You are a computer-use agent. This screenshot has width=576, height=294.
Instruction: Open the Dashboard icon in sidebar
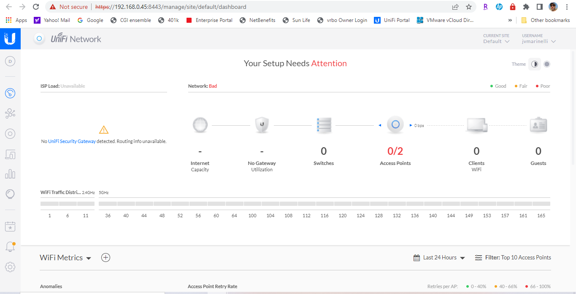(x=10, y=93)
